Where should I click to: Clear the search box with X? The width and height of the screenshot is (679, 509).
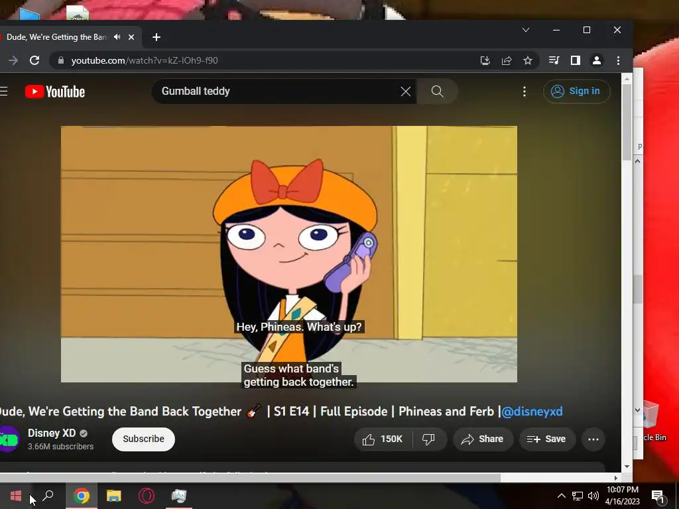(406, 91)
